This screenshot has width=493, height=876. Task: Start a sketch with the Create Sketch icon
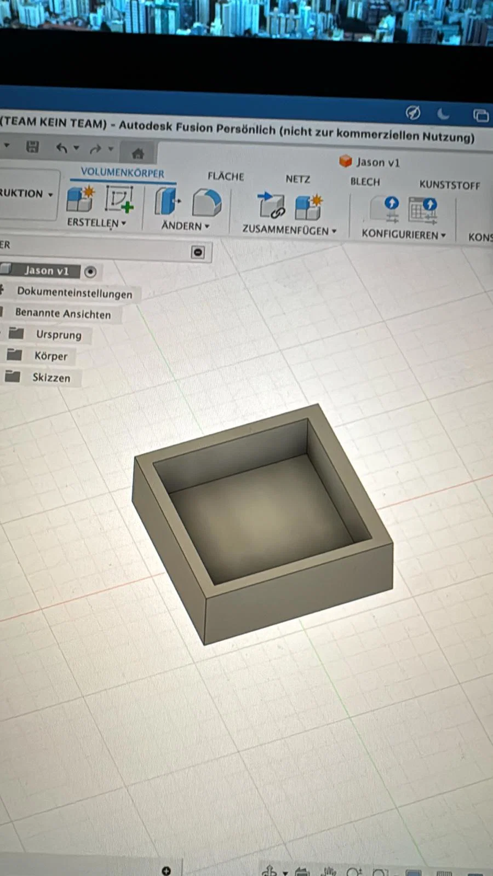(x=119, y=200)
